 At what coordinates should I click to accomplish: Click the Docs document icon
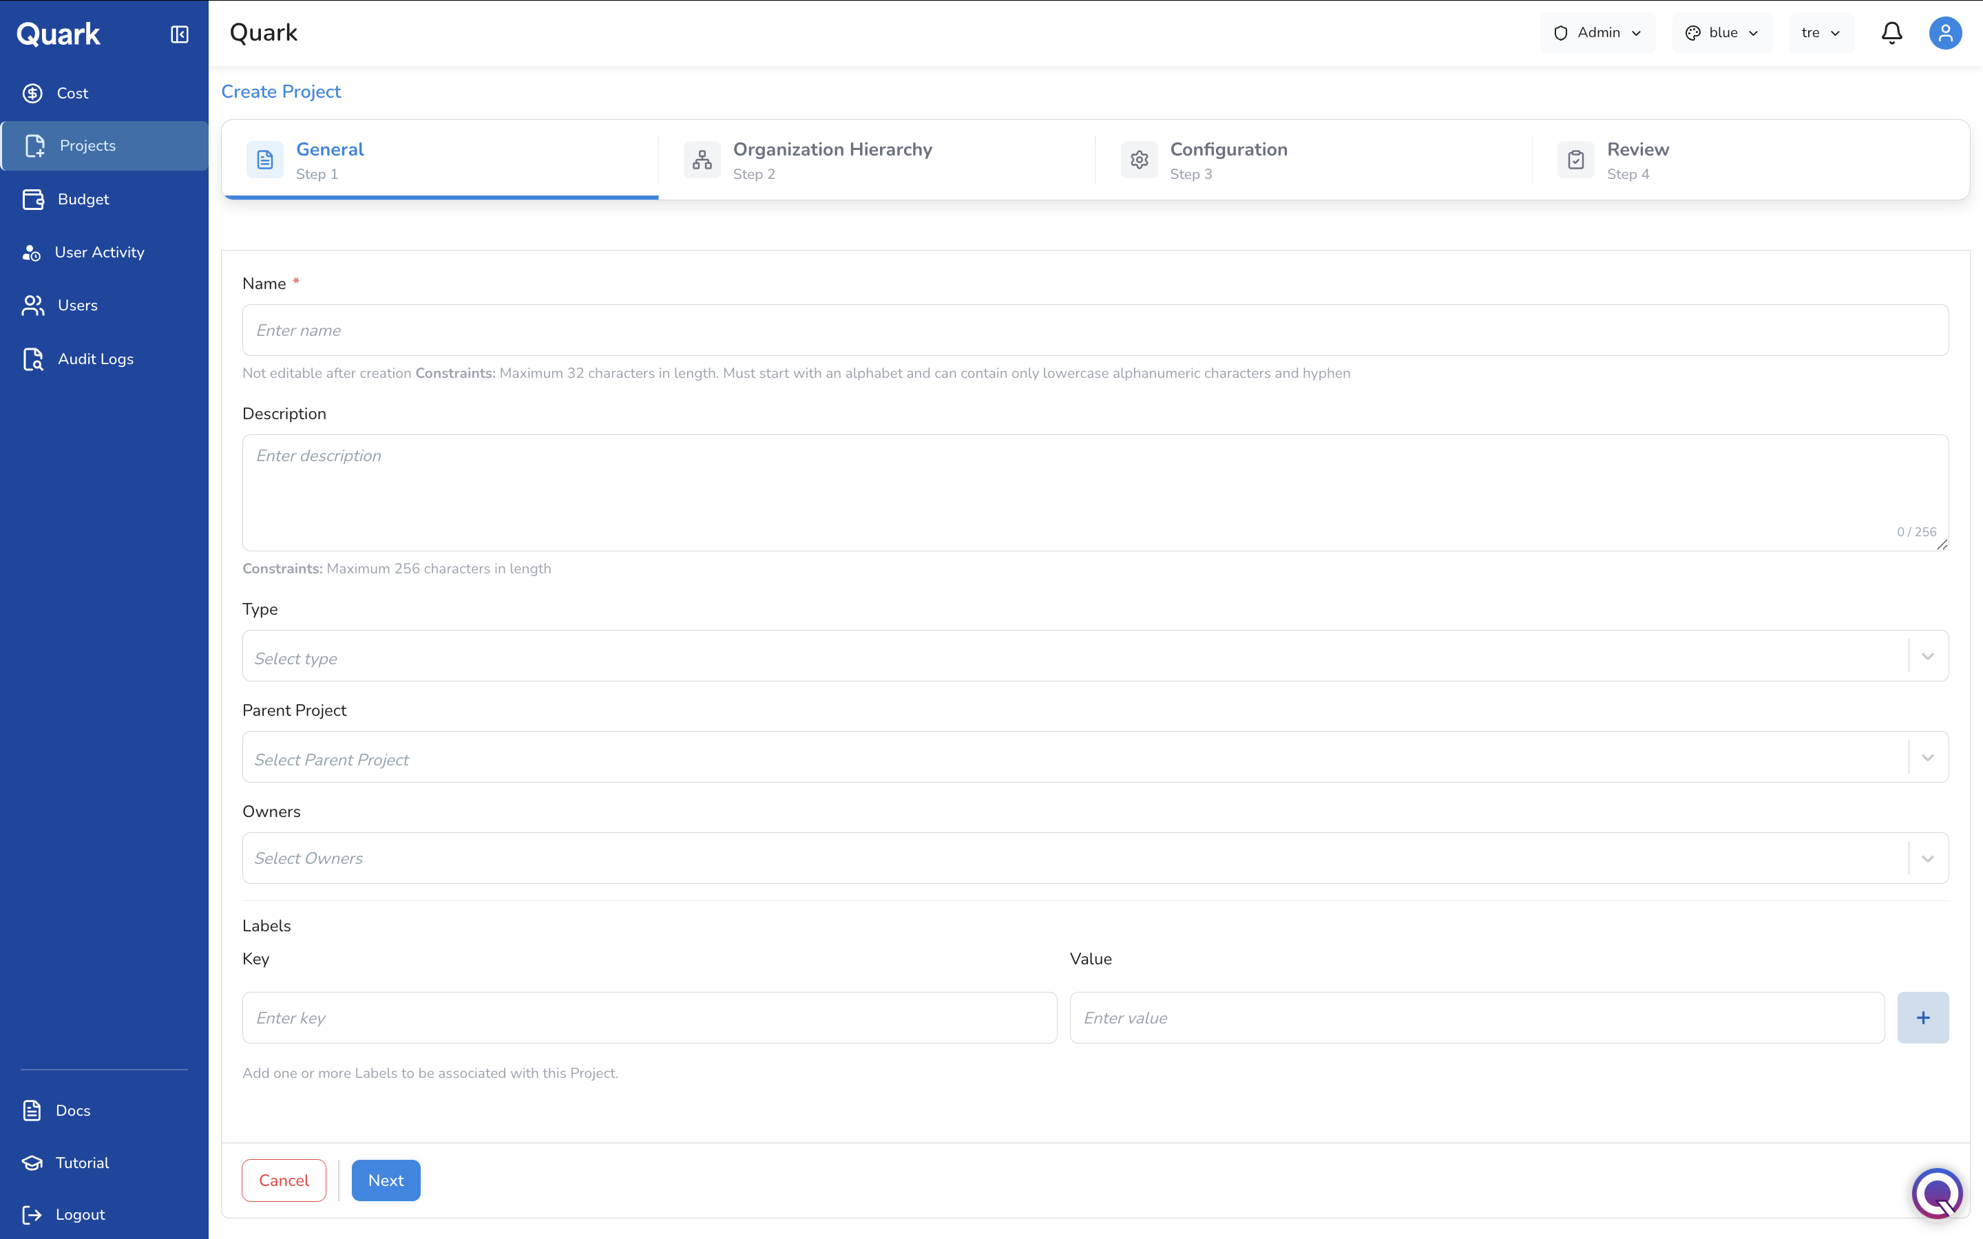click(32, 1110)
